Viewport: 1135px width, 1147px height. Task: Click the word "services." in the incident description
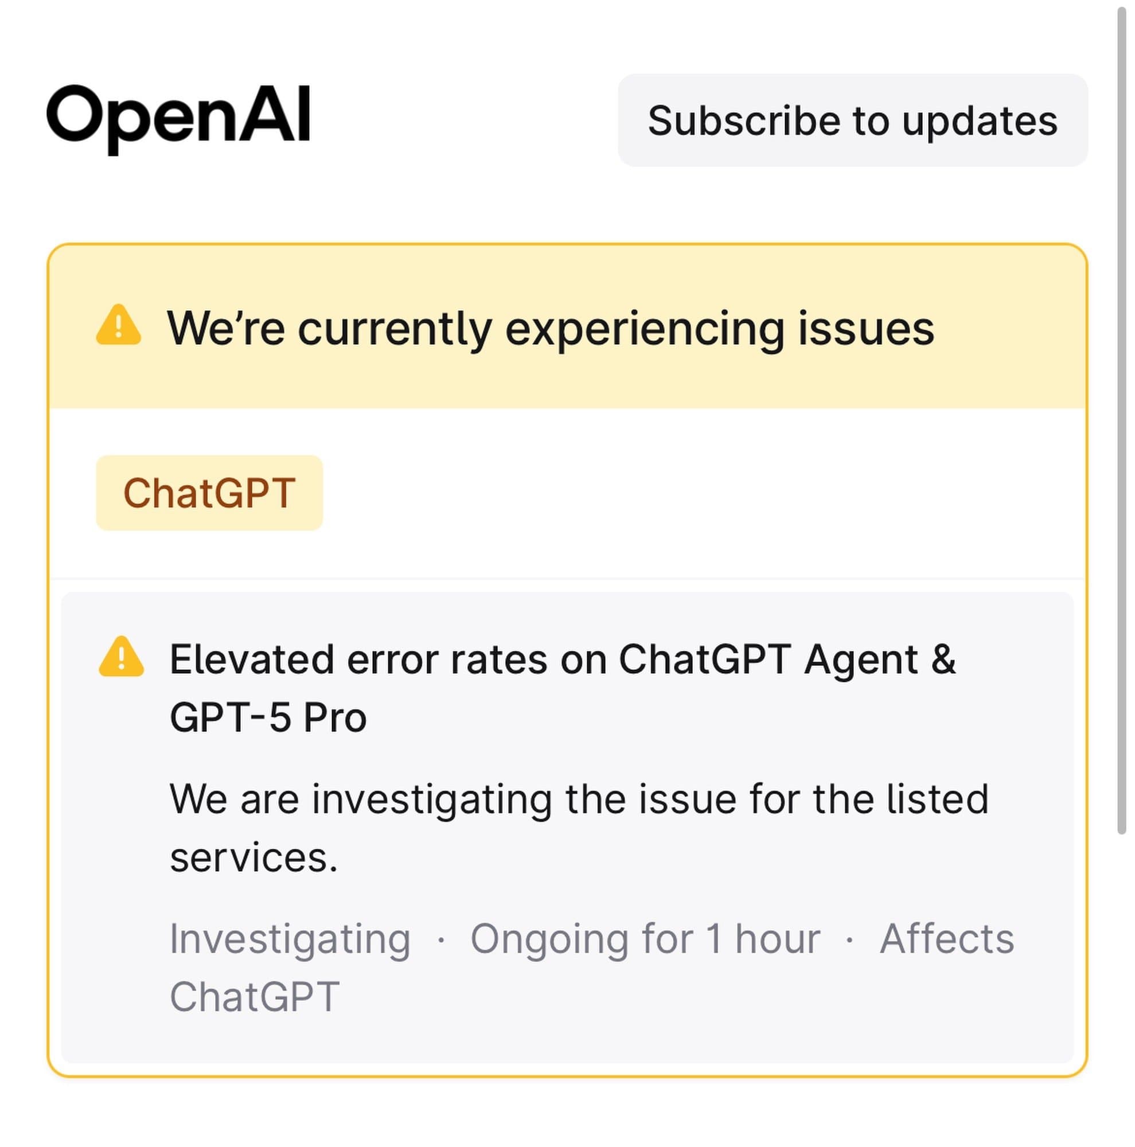click(x=253, y=857)
